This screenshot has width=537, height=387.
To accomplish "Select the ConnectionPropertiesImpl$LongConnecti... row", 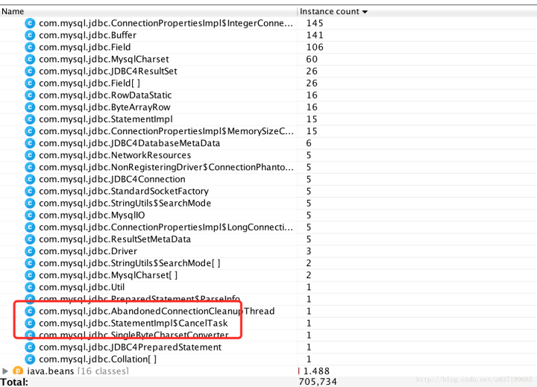I will pyautogui.click(x=268, y=227).
